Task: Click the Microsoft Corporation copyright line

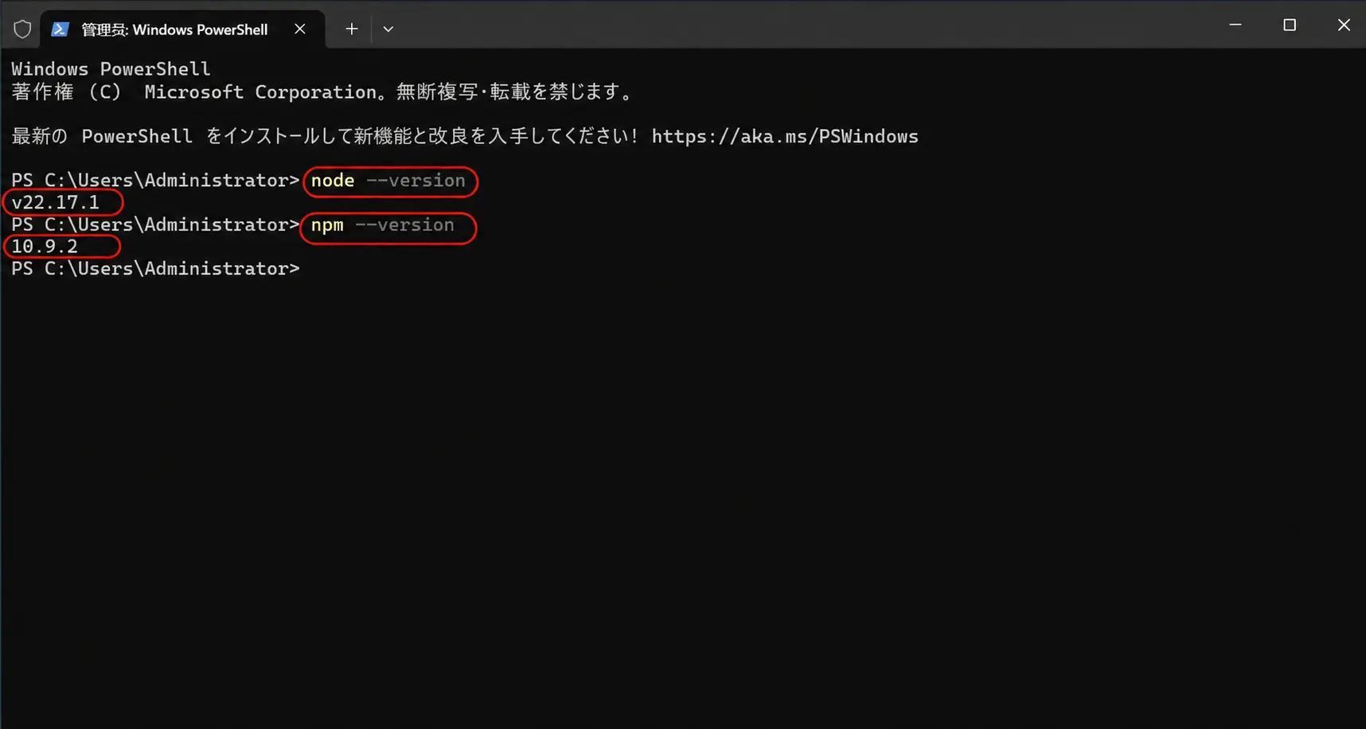Action: [322, 92]
